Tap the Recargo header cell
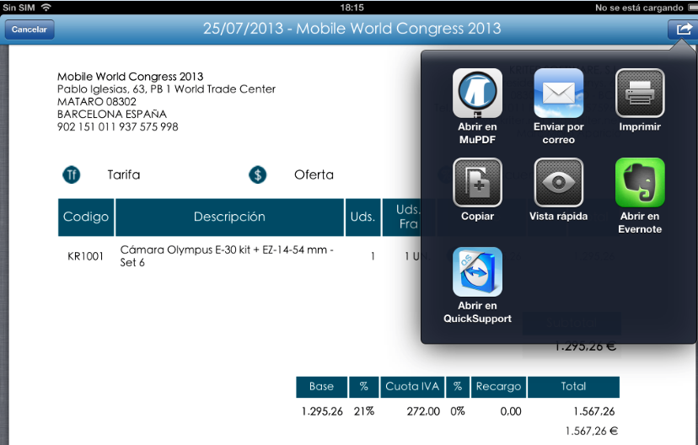 point(498,387)
